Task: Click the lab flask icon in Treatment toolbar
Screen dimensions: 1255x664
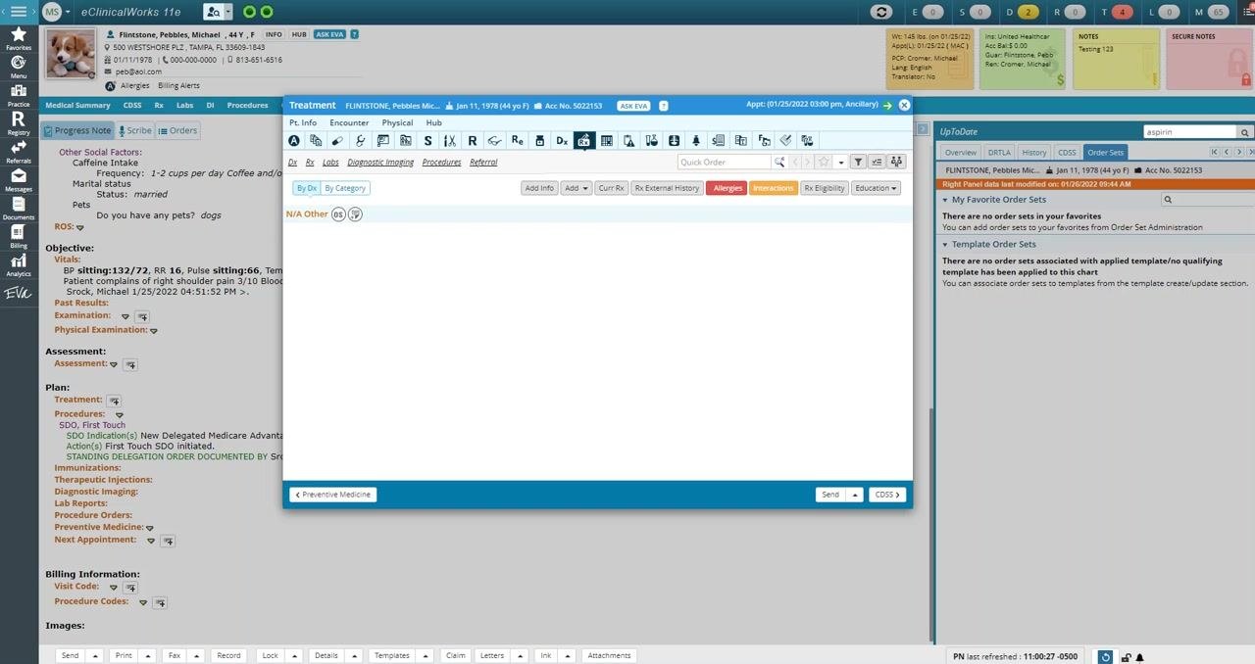Action: (651, 141)
